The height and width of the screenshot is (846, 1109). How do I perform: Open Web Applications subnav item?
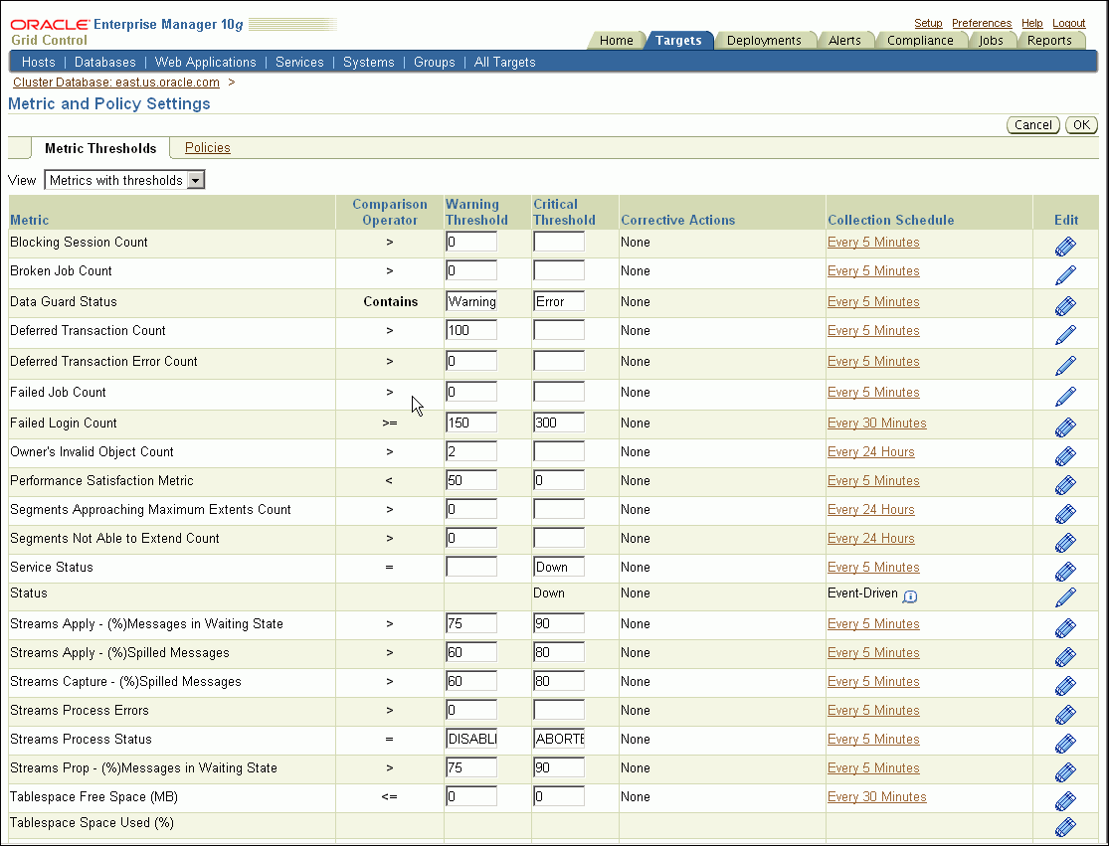pos(205,63)
